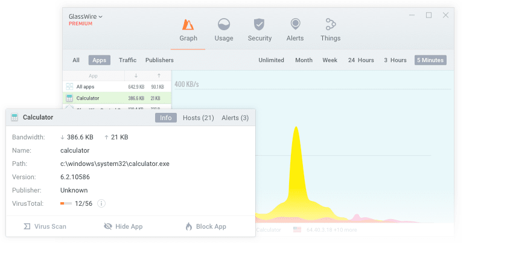Set time range to Unlimited
The height and width of the screenshot is (277, 516).
point(271,60)
